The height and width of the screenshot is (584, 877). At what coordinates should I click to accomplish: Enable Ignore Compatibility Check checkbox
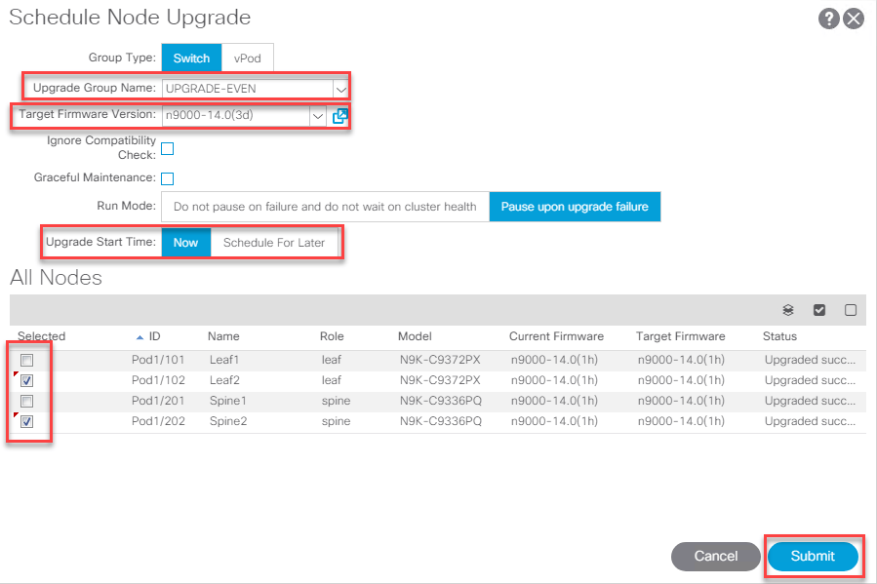pos(167,149)
